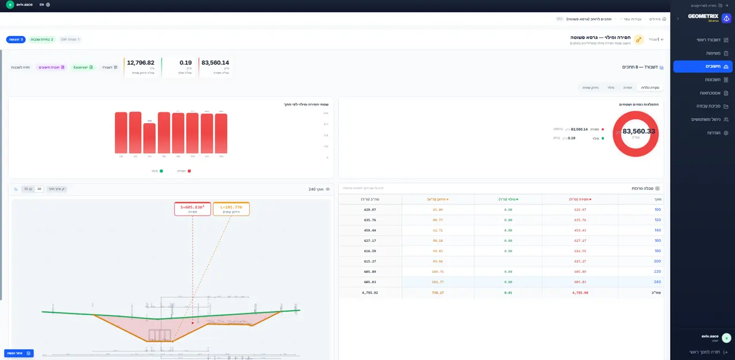The image size is (735, 360).
Task: Click the GEOMETRIX logo icon
Action: tap(726, 18)
